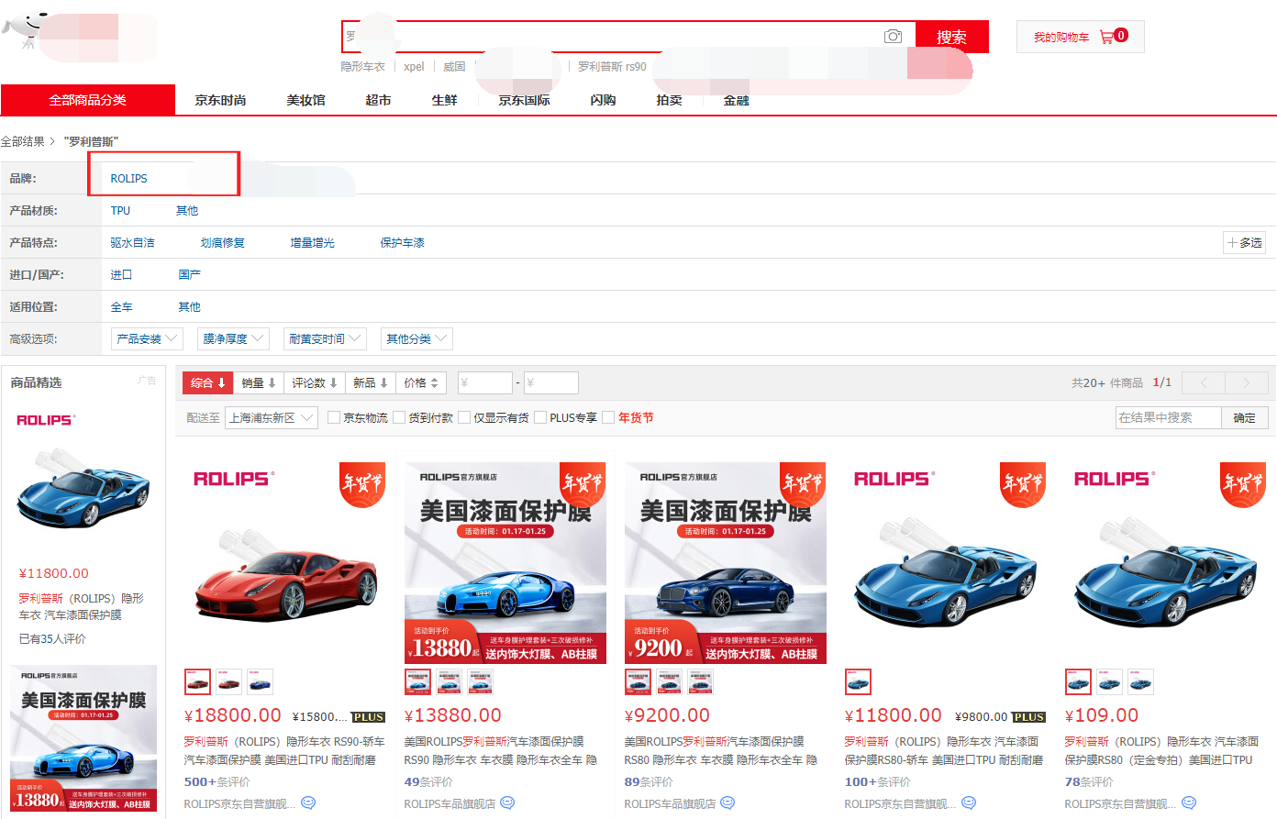Click the red 搜索 button
The height and width of the screenshot is (819, 1277).
pyautogui.click(x=951, y=37)
